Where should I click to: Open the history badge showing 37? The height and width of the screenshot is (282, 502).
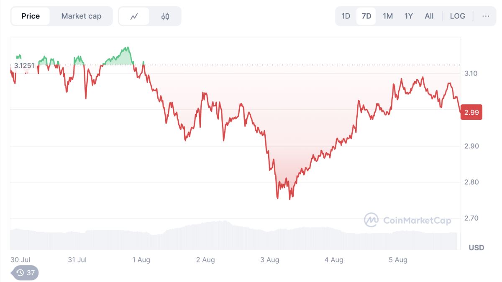click(x=25, y=273)
